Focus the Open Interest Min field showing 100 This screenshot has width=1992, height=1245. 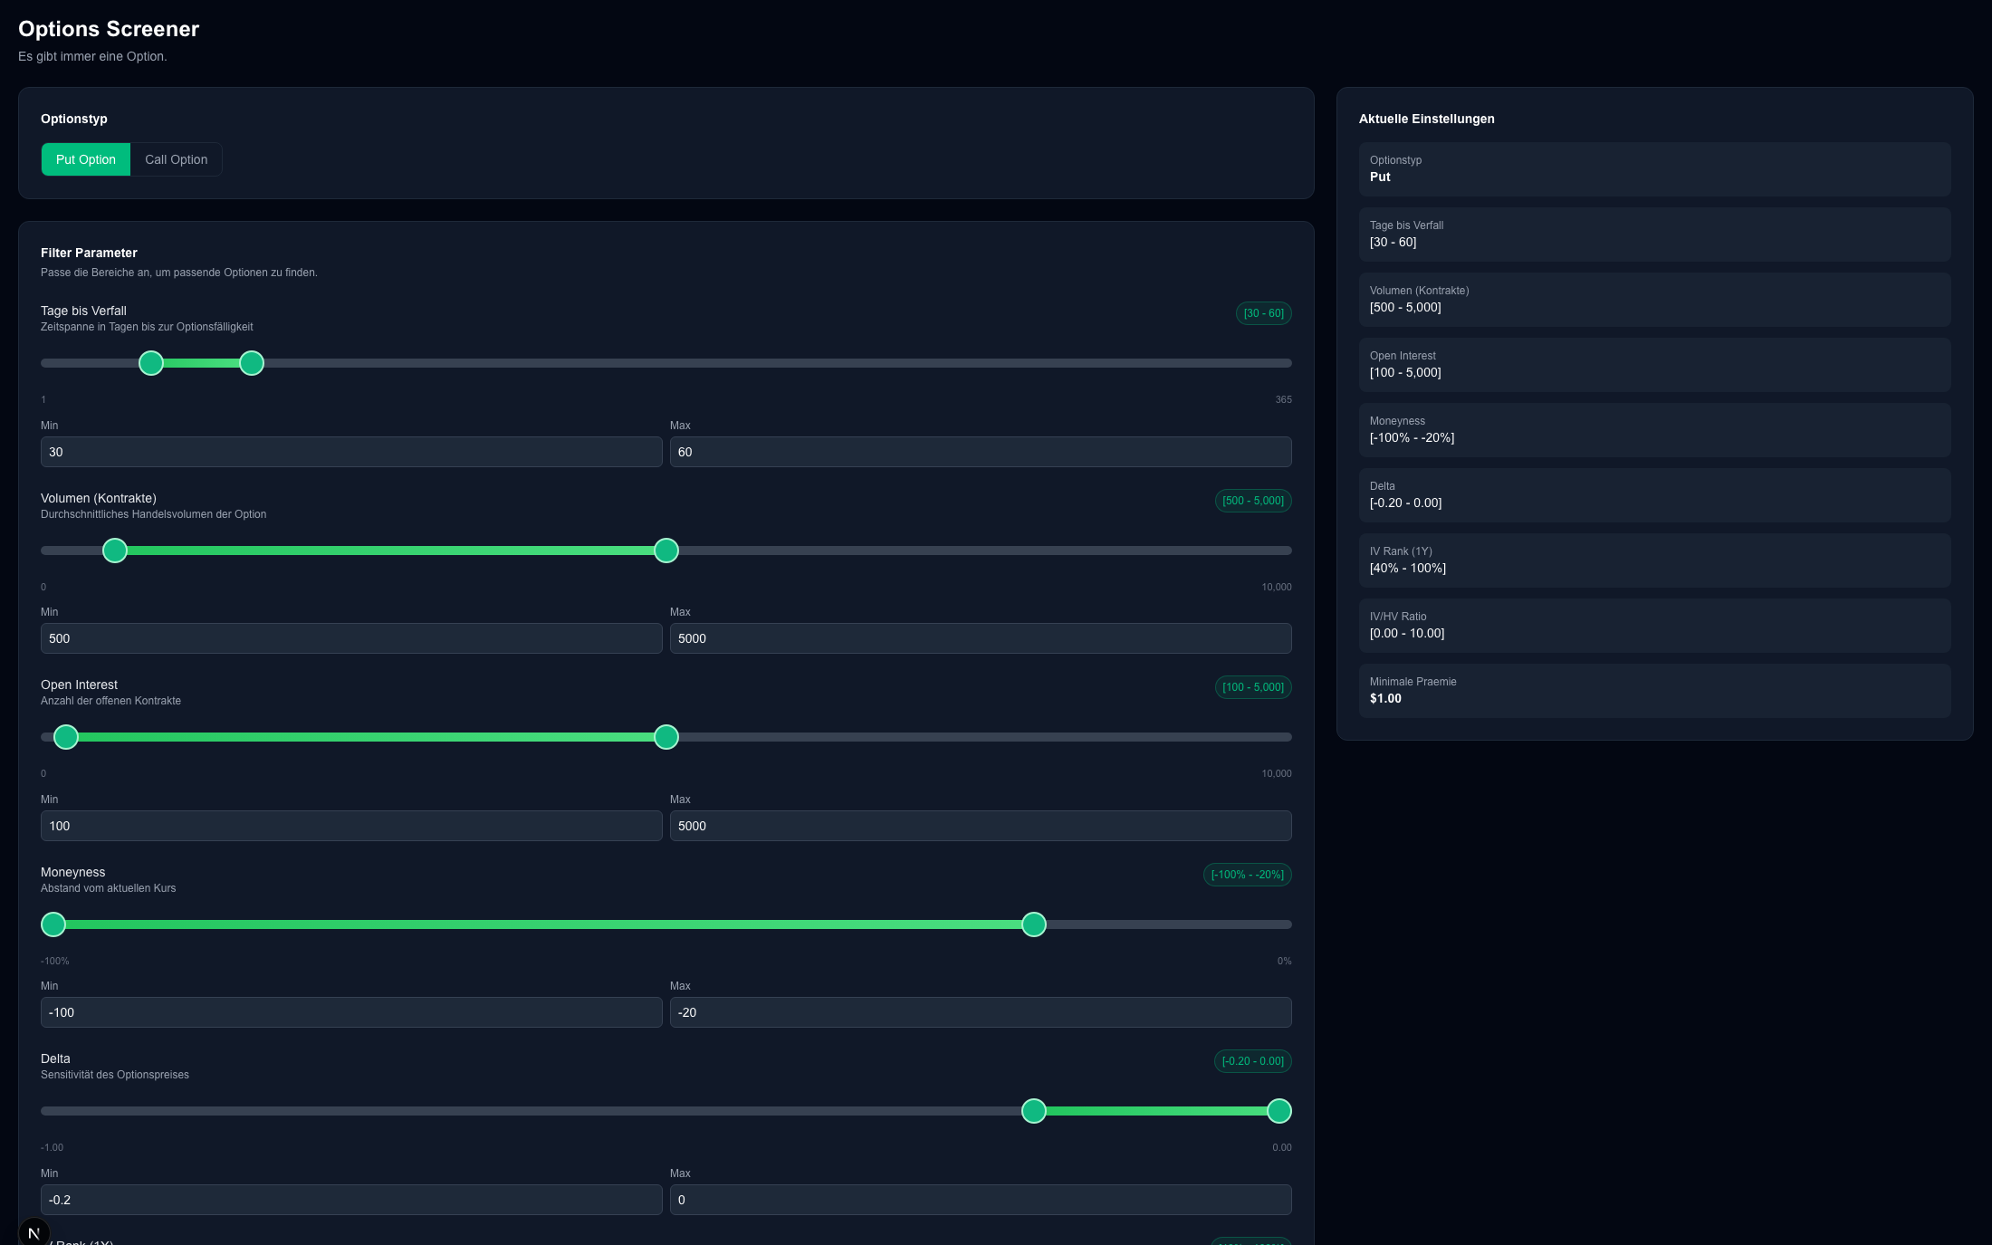click(x=351, y=826)
